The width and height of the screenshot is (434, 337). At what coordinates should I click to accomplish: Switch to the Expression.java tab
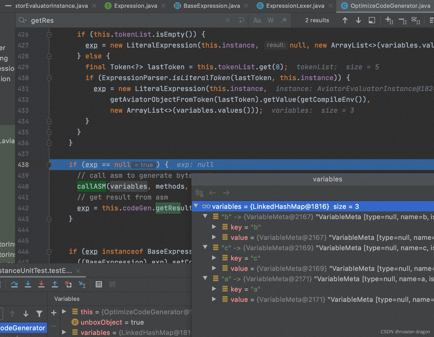[131, 6]
